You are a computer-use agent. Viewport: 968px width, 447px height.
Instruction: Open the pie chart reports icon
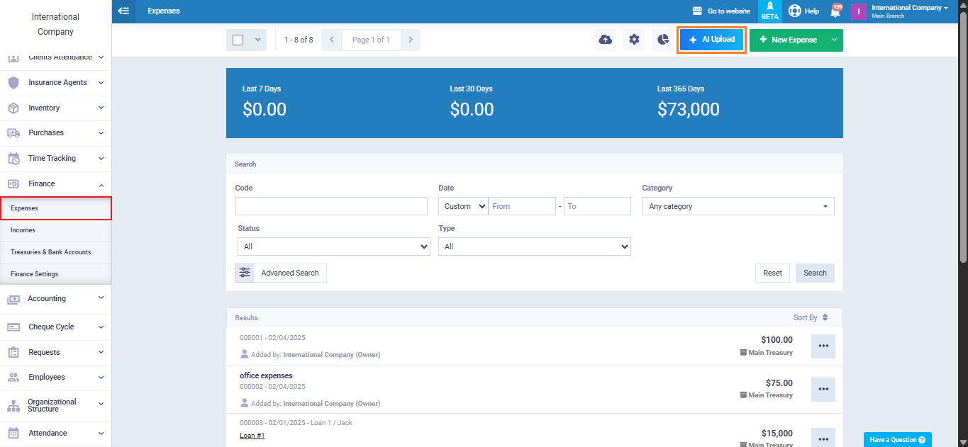pos(662,40)
